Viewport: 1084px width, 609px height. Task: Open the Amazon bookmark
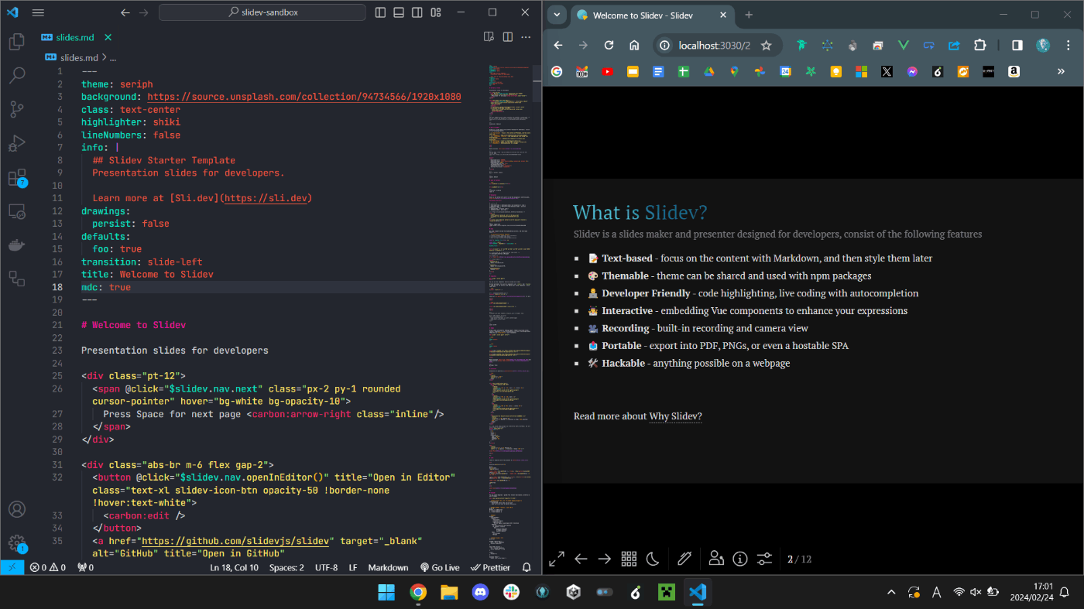coord(1014,71)
